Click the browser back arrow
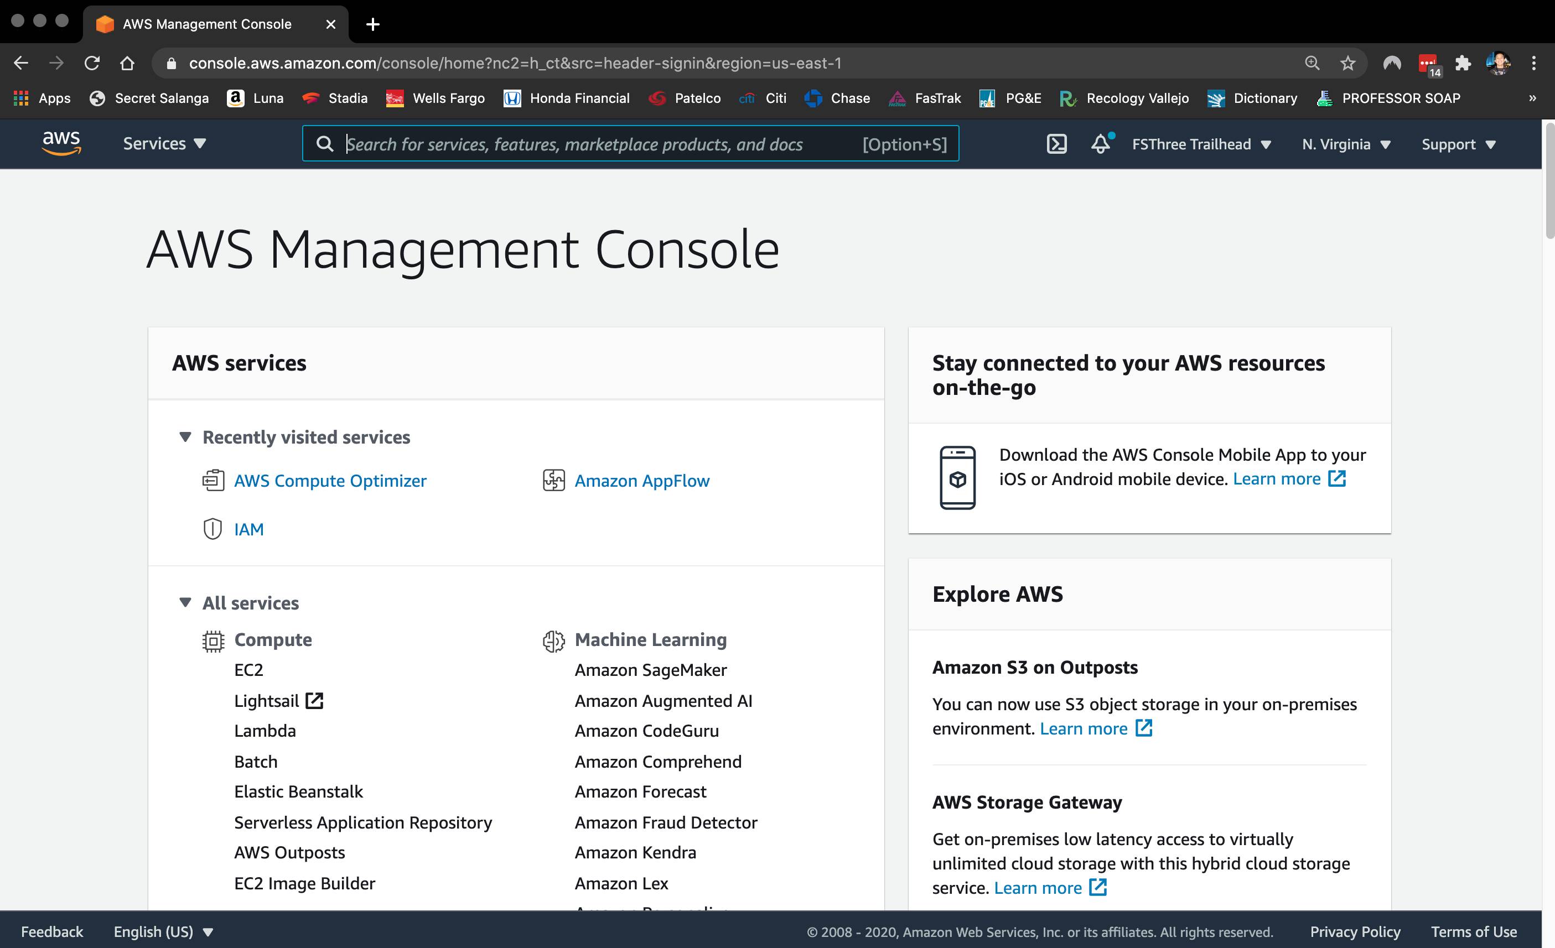The height and width of the screenshot is (948, 1555). tap(21, 63)
